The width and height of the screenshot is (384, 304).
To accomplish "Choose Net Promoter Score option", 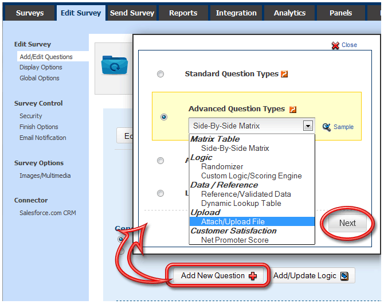I will pos(234,240).
